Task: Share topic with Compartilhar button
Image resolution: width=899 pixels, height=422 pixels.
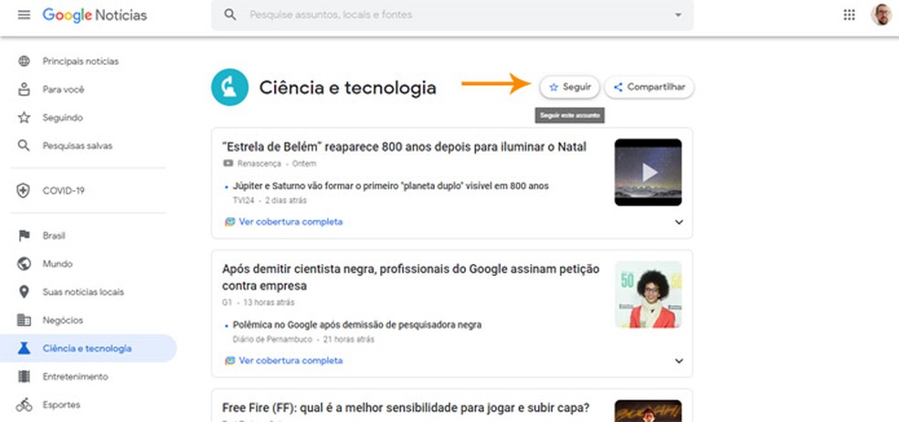Action: pos(649,87)
